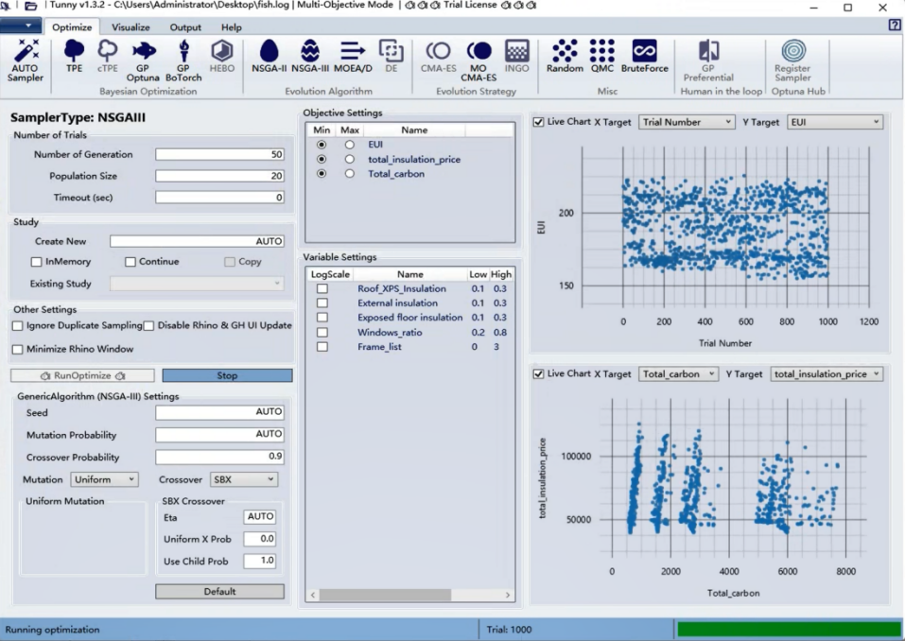This screenshot has width=905, height=641.
Task: Choose the MOEA/D algorithm
Action: point(353,56)
